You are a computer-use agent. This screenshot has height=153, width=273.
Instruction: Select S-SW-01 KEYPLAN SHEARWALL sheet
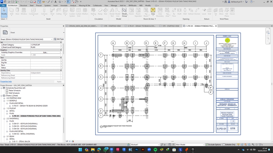(25, 123)
